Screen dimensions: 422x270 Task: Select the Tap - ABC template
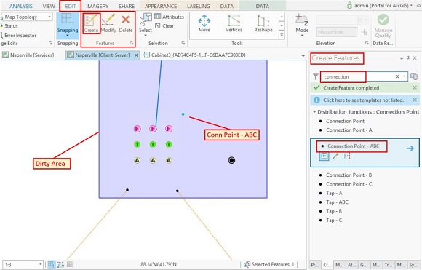(337, 202)
